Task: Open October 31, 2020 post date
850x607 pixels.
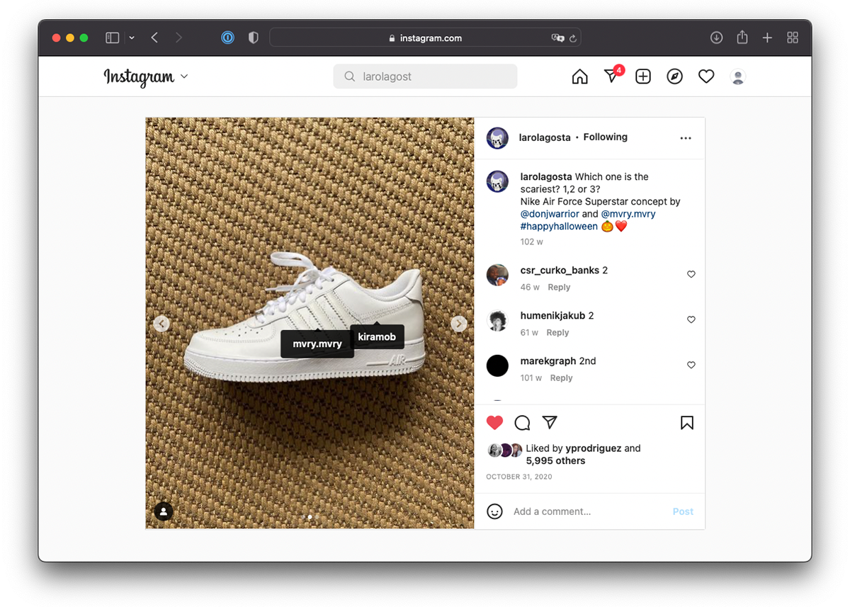Action: click(519, 477)
